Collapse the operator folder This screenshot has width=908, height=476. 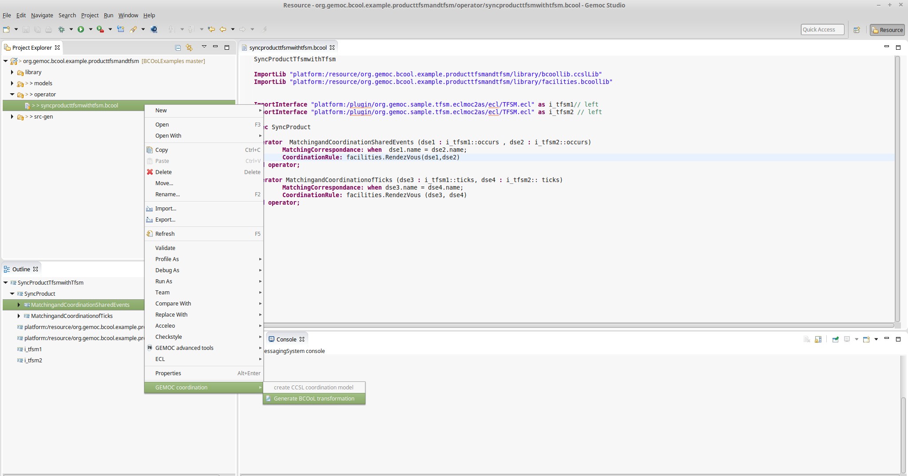point(12,94)
